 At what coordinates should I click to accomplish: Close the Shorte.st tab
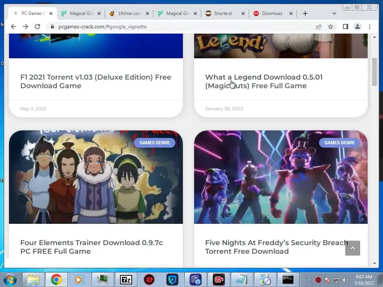(x=243, y=13)
